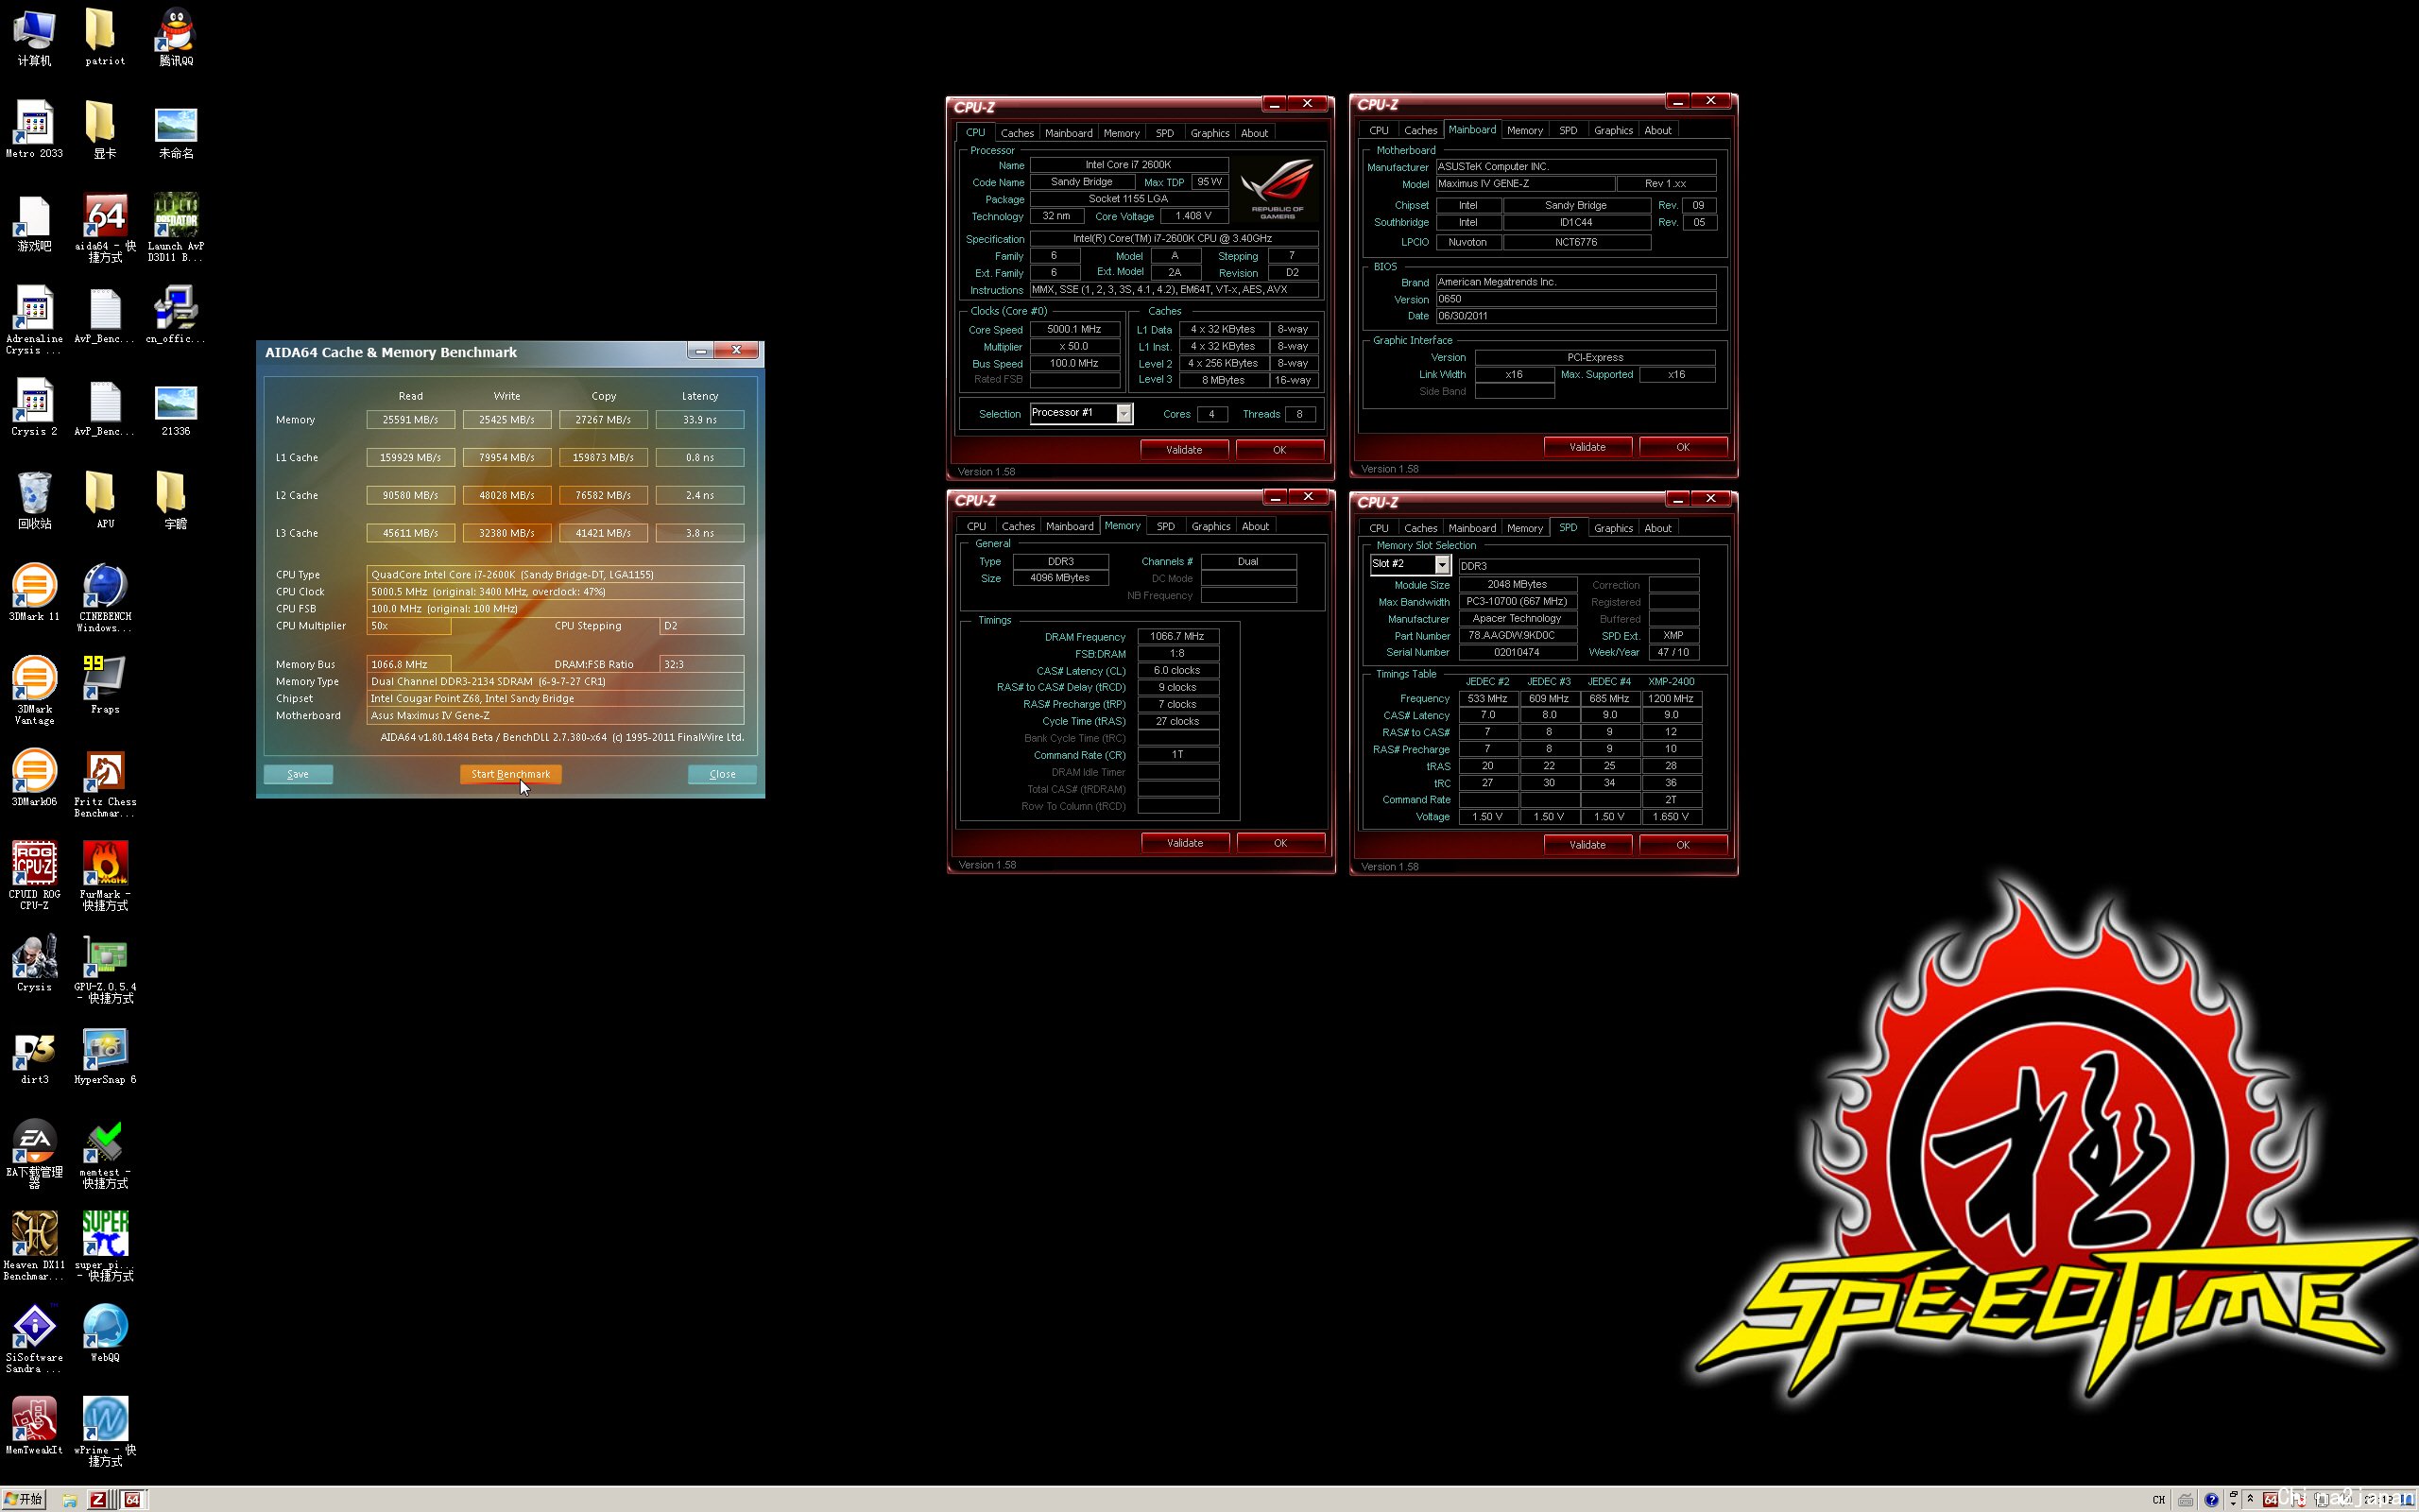The height and width of the screenshot is (1512, 2419).
Task: Click OK in CPU-Z Memory window
Action: [1280, 843]
